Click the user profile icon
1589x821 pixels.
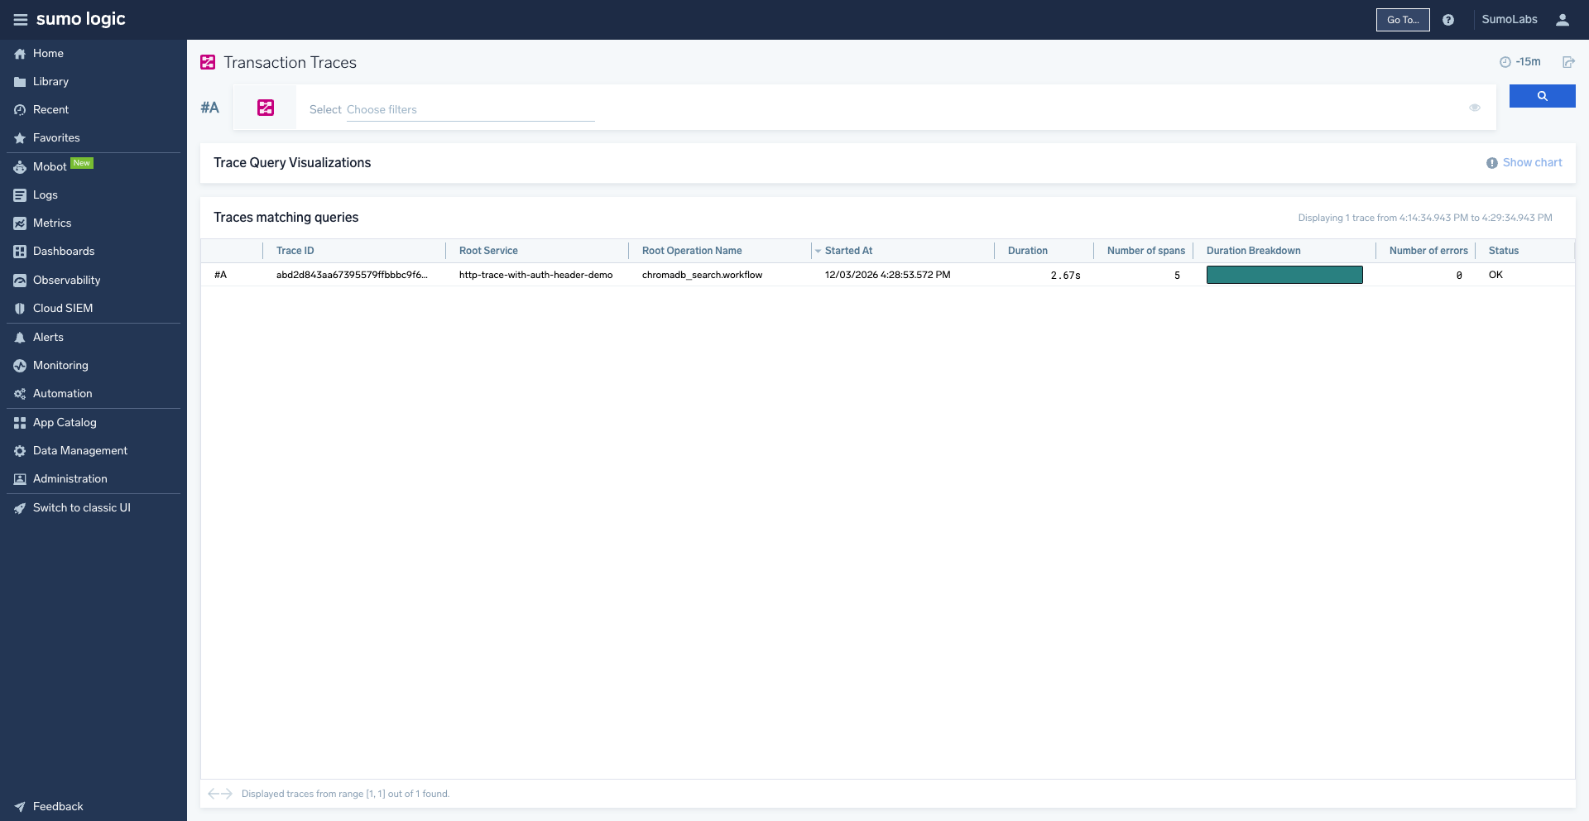[x=1562, y=20]
